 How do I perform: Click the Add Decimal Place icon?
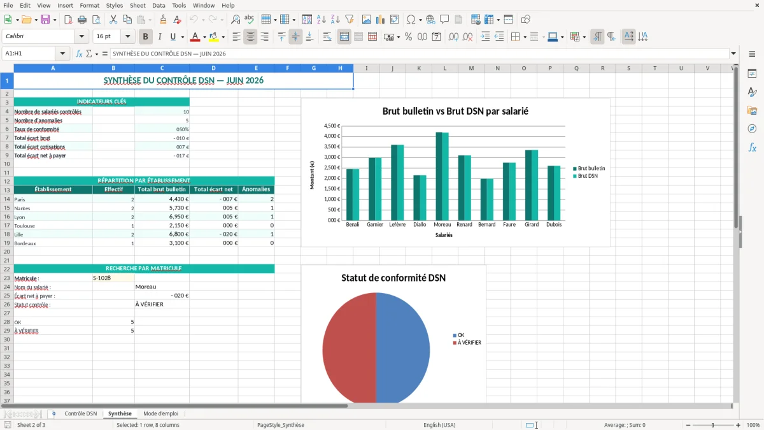point(453,37)
